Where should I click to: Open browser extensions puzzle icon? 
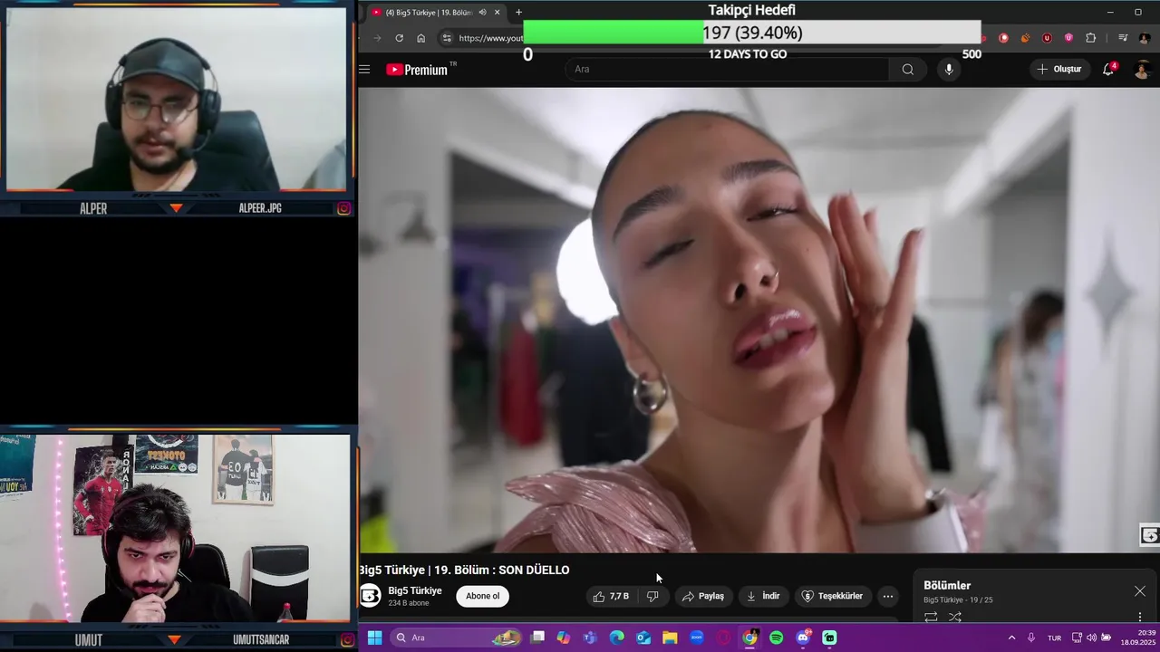[x=1090, y=38]
